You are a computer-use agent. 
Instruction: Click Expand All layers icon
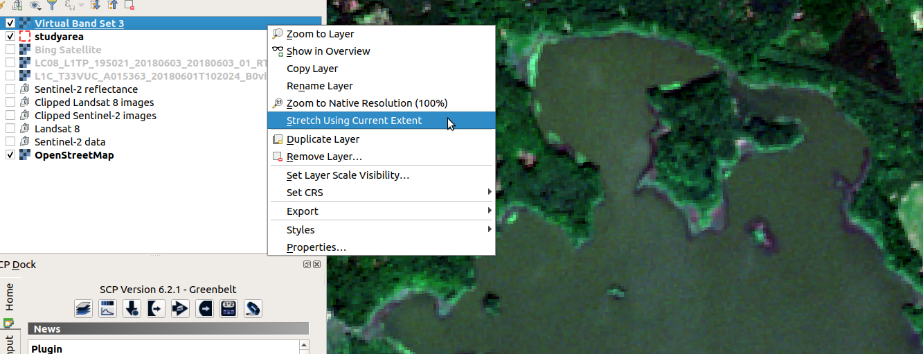click(96, 5)
